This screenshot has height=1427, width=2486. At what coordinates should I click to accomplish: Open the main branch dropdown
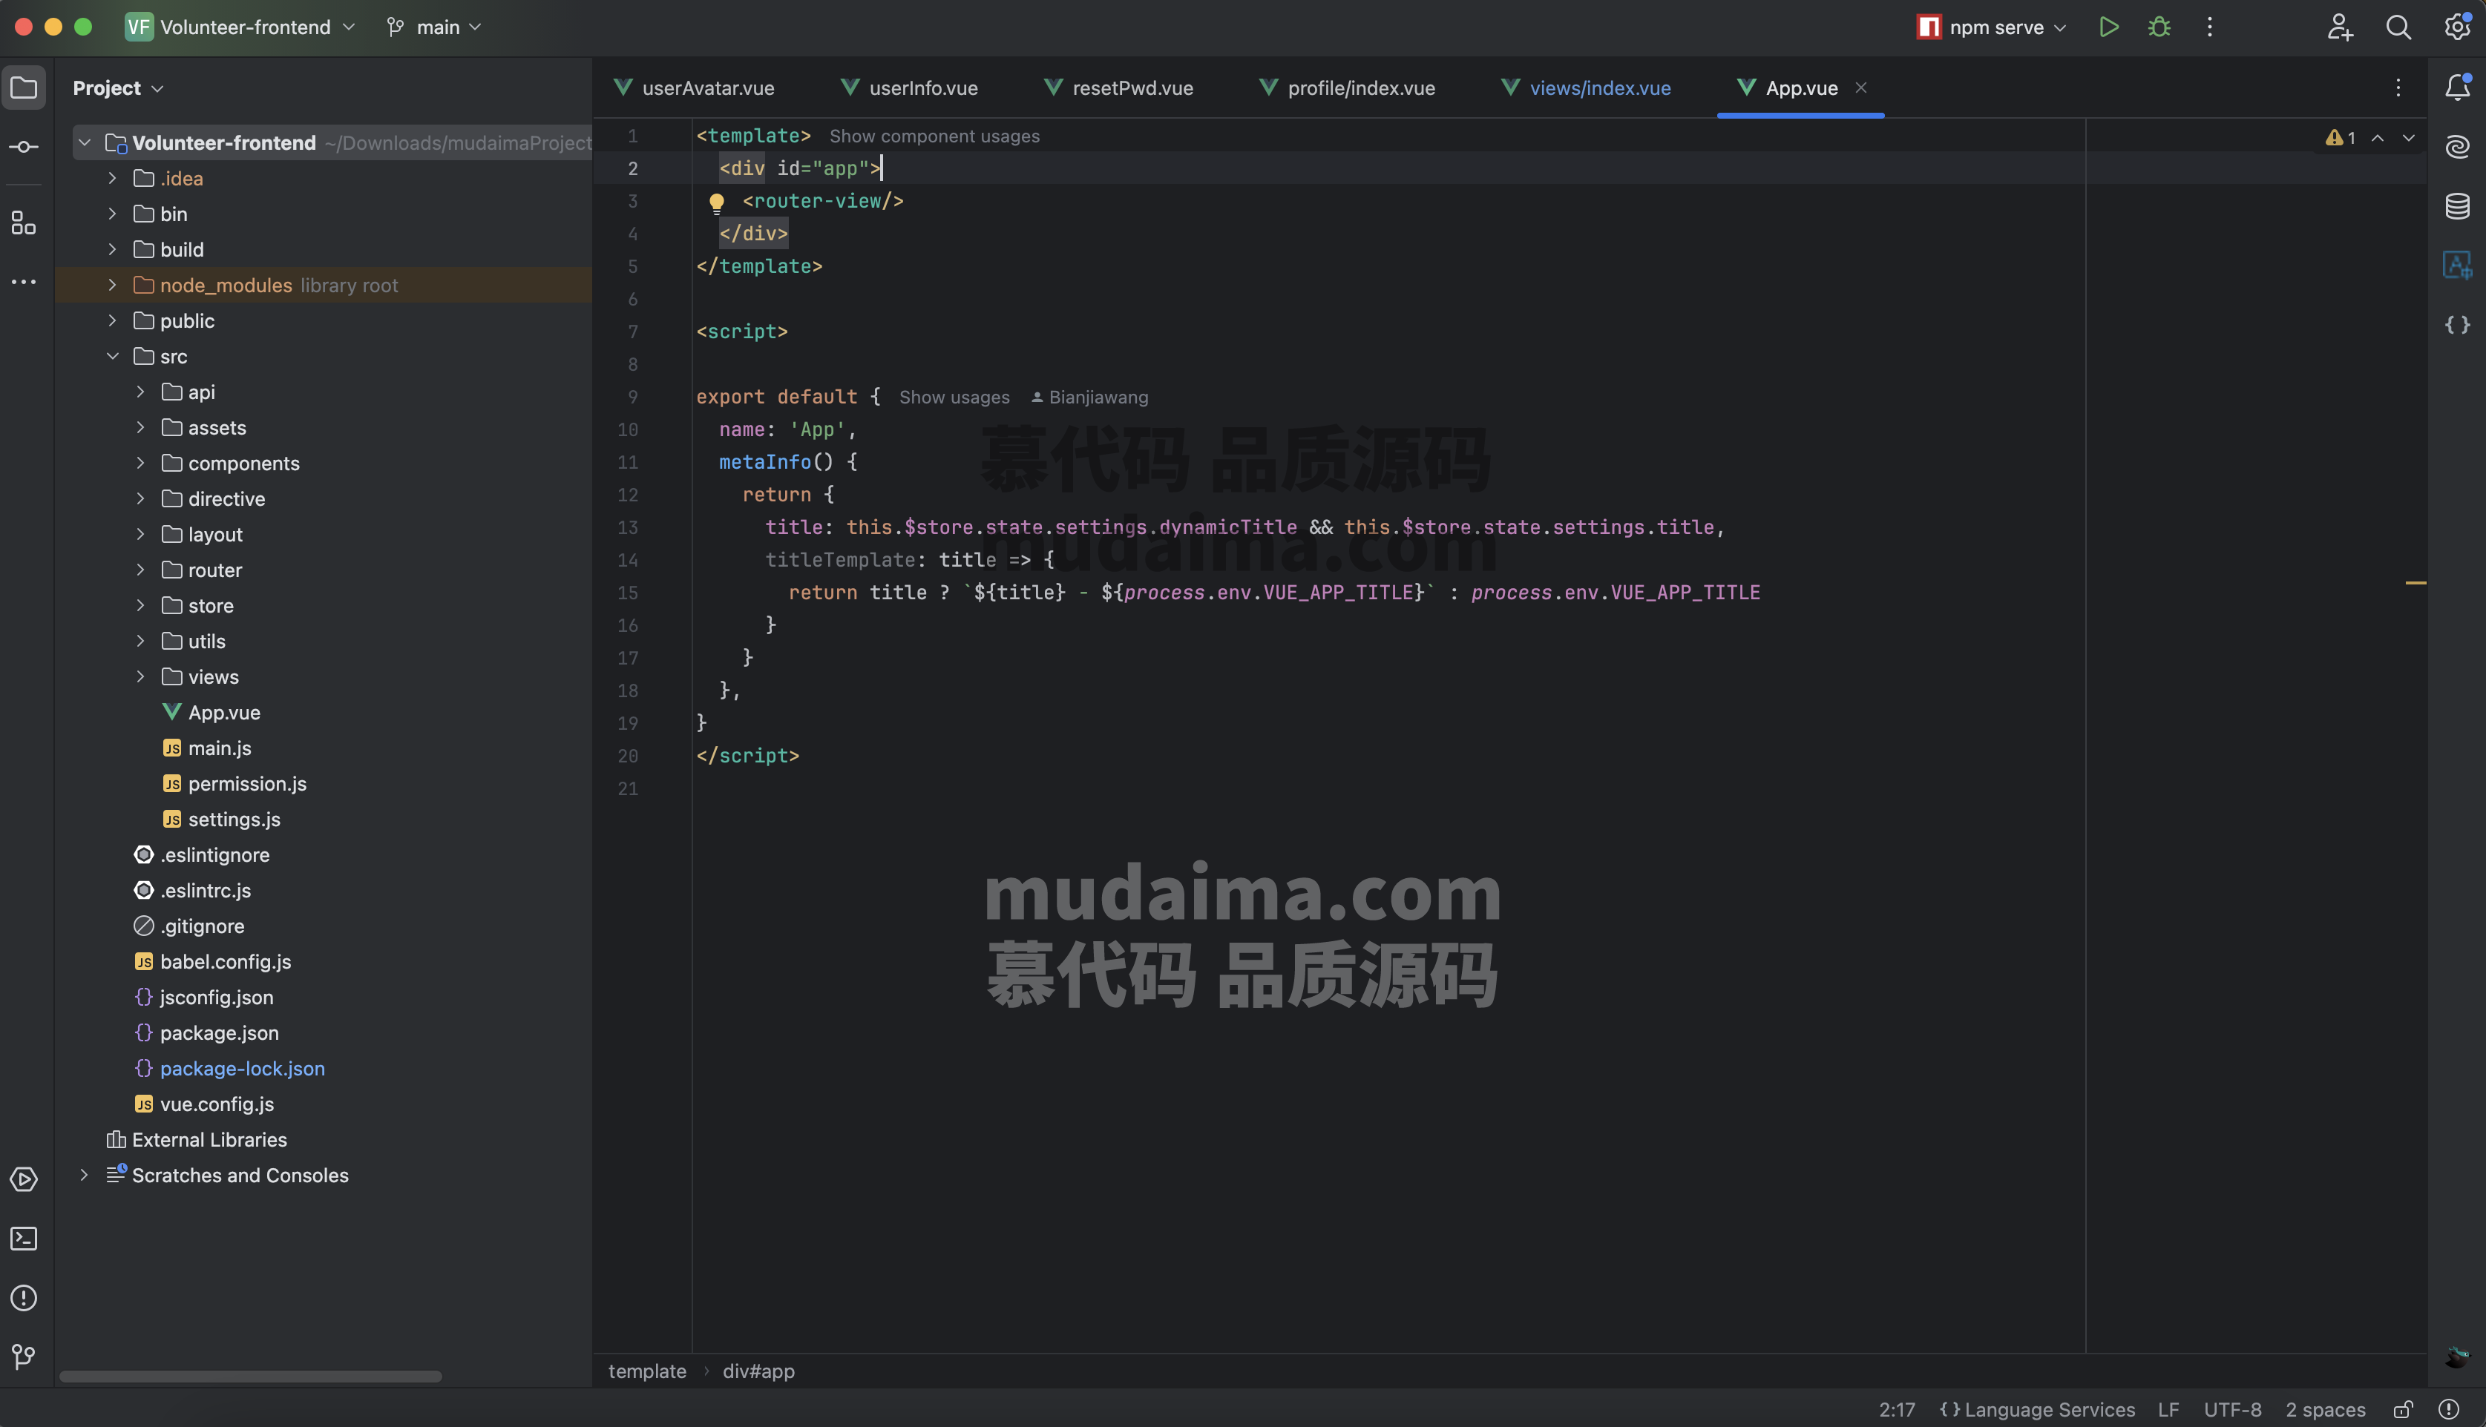434,27
